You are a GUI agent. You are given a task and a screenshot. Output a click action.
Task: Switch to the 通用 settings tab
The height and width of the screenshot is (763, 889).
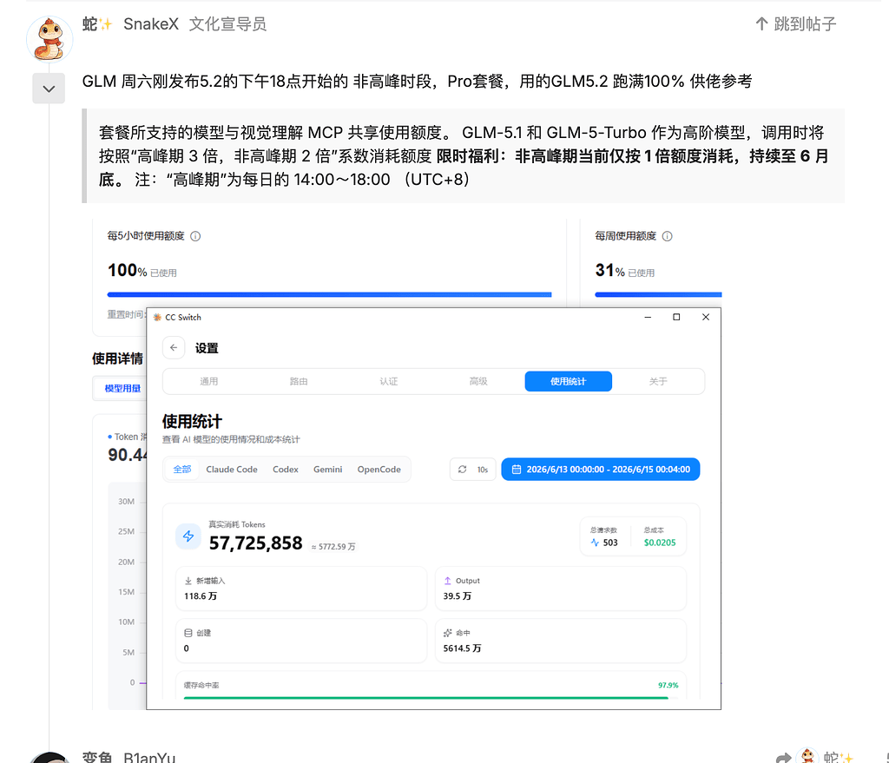click(208, 381)
